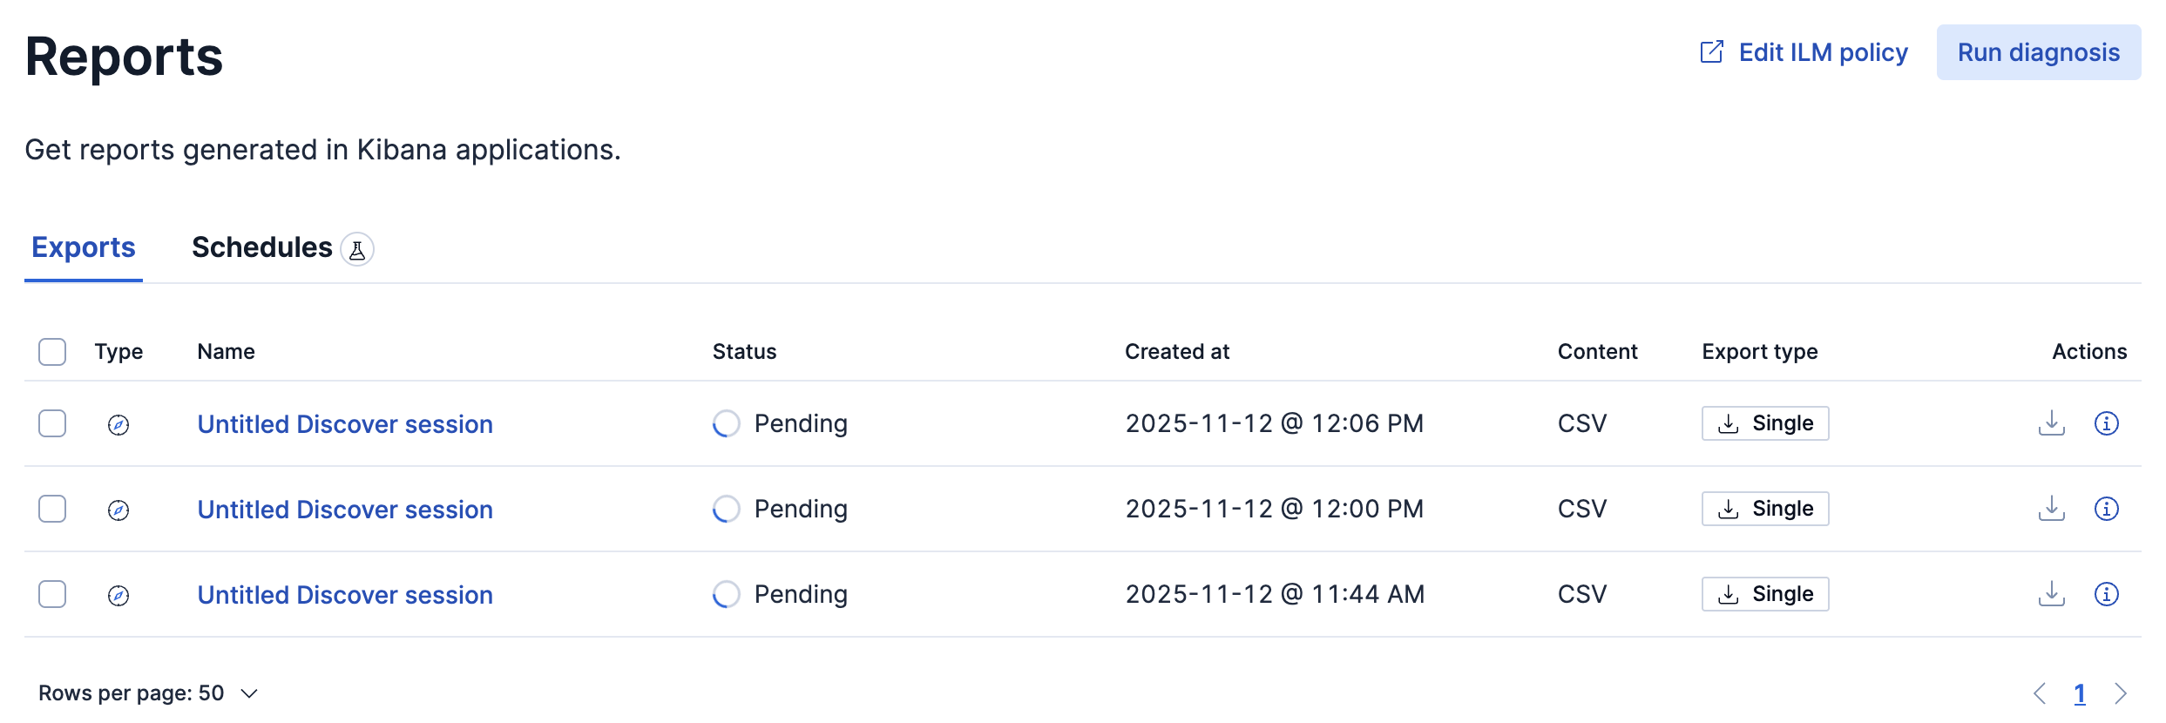This screenshot has width=2166, height=723.
Task: Check the 11:44 AM report row
Action: coord(52,594)
